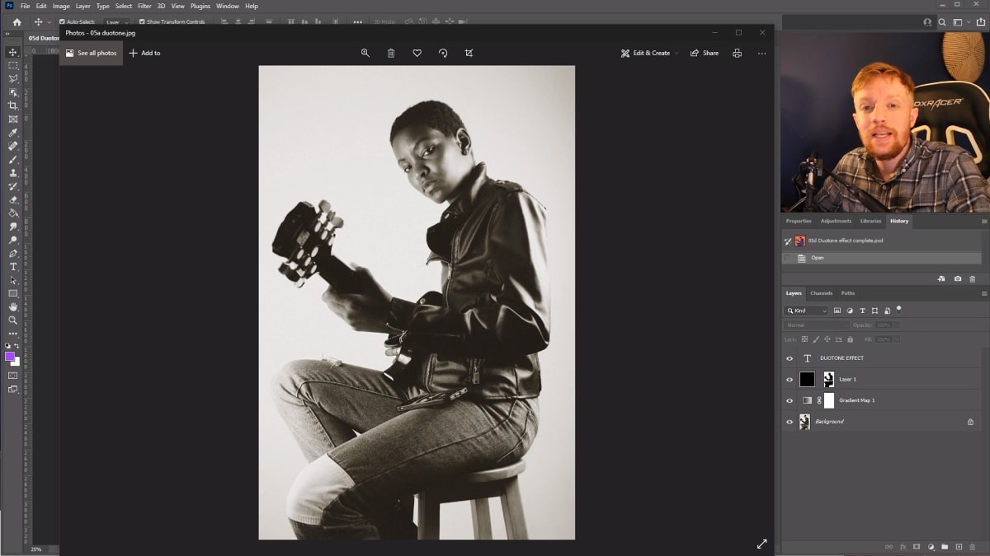This screenshot has height=556, width=990.
Task: Click the delete photo trash icon
Action: [390, 53]
